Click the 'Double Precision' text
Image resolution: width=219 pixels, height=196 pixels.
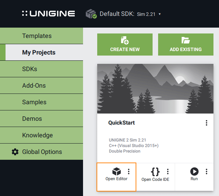pos(125,151)
